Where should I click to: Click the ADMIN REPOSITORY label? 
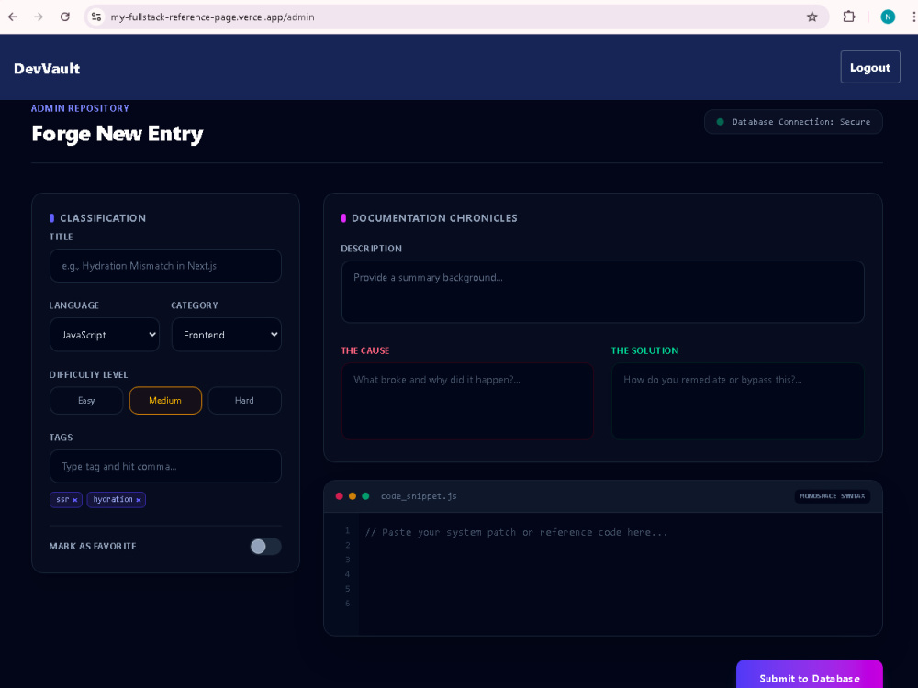click(80, 108)
